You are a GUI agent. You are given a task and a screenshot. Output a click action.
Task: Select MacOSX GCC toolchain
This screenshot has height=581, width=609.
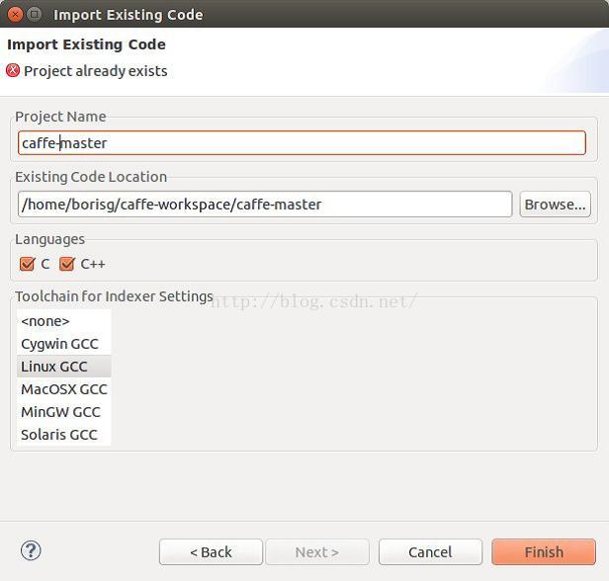(63, 389)
